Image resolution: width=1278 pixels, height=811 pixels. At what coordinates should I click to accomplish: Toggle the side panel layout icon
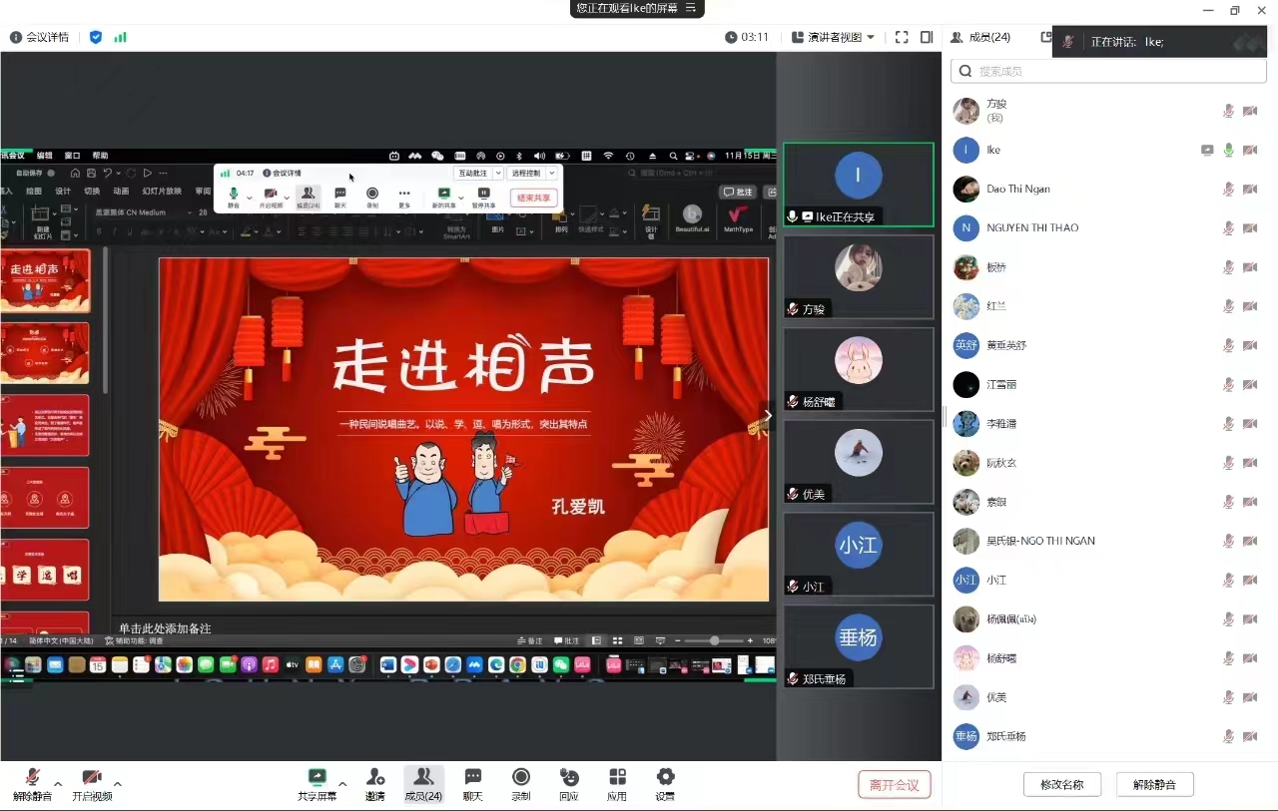point(927,37)
